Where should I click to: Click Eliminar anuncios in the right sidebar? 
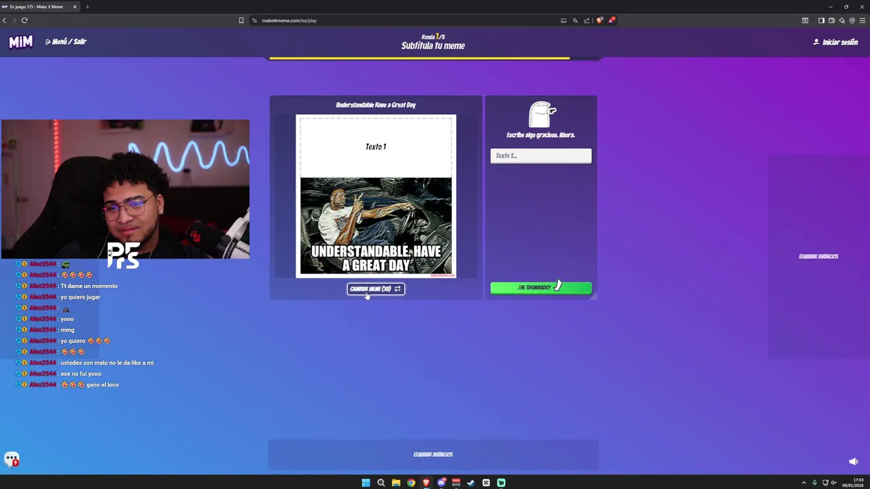click(818, 257)
